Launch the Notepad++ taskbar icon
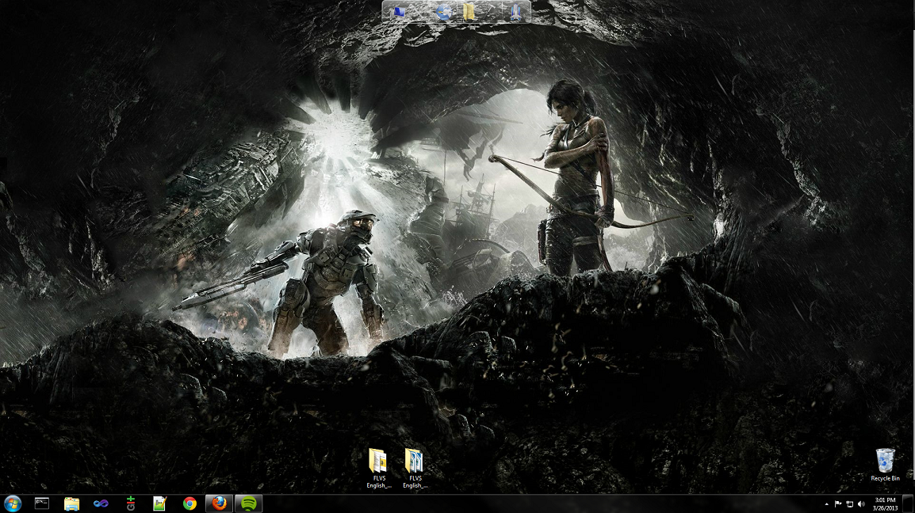This screenshot has height=513, width=915. [159, 503]
